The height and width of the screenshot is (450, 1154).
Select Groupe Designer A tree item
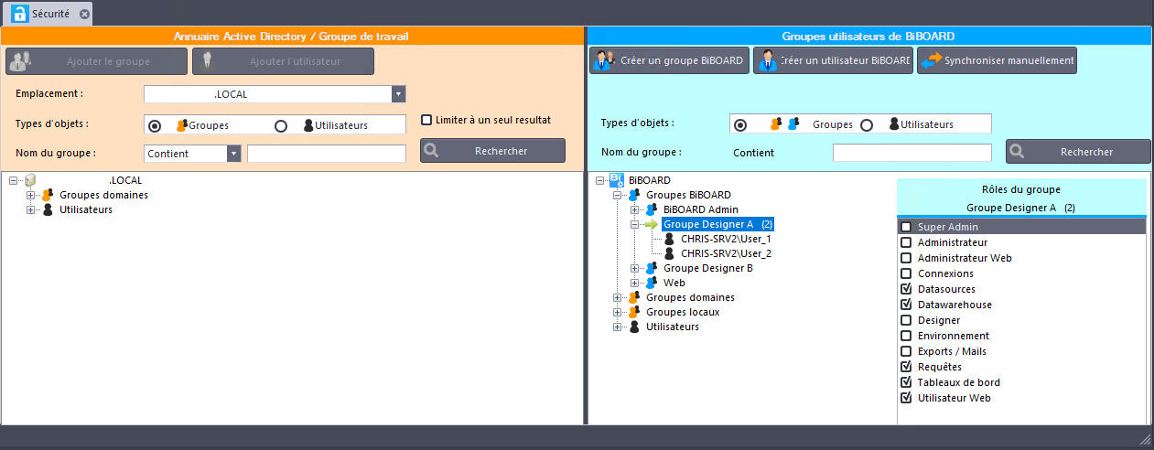(718, 224)
